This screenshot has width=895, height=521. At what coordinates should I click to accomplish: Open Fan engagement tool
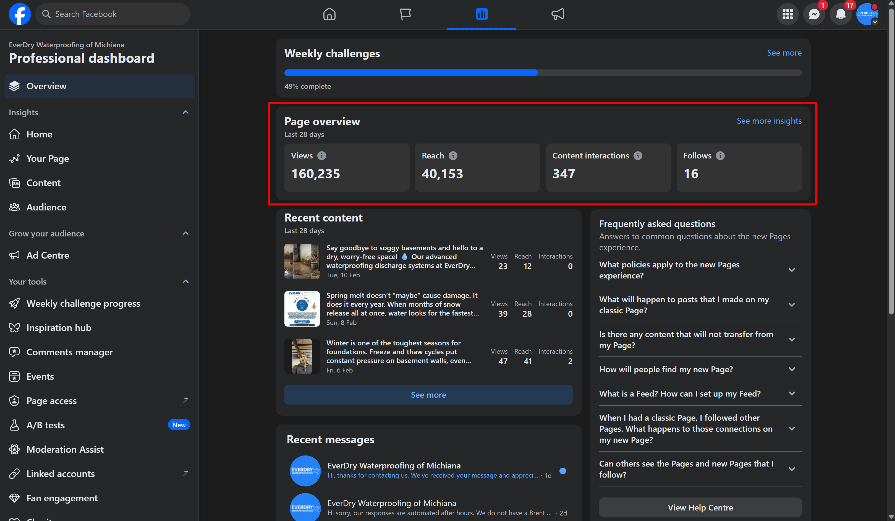[x=100, y=498]
